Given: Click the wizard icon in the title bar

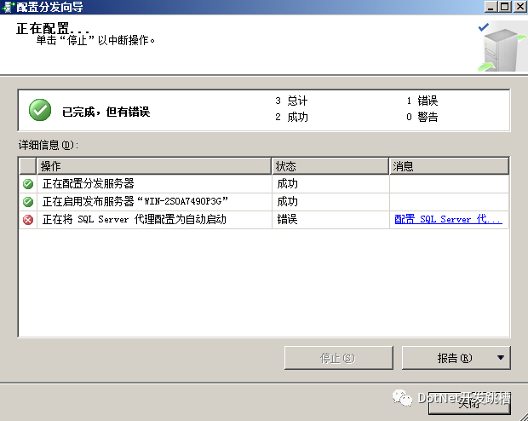Looking at the screenshot, I should (x=8, y=7).
